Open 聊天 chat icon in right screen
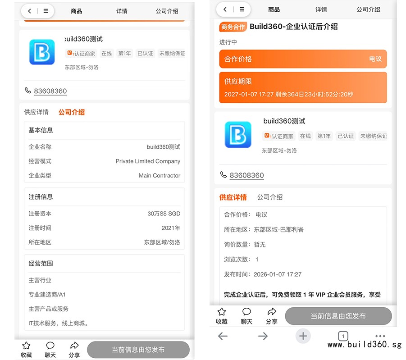 246,312
